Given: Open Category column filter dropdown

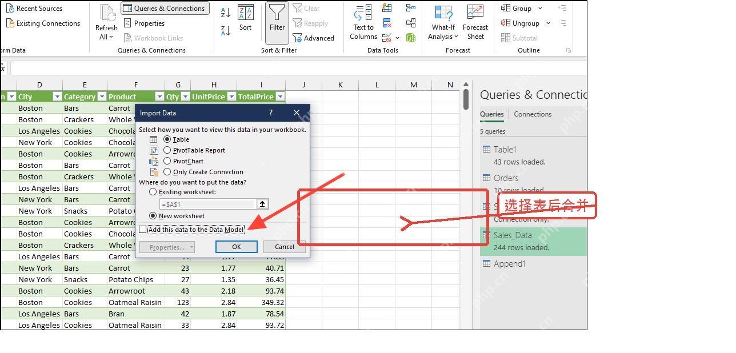Looking at the screenshot, I should 102,97.
